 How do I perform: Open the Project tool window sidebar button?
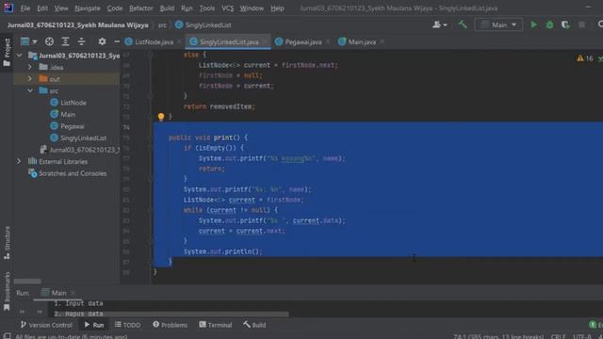coord(7,52)
